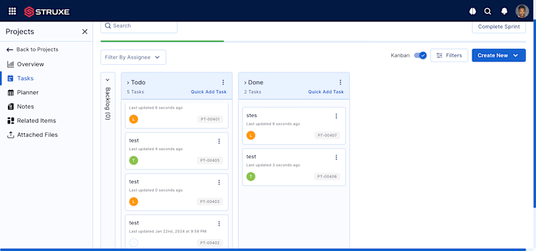This screenshot has height=251, width=536.
Task: Click the Complete Sprint button
Action: tap(498, 27)
